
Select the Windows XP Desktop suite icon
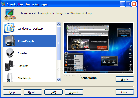9,28
